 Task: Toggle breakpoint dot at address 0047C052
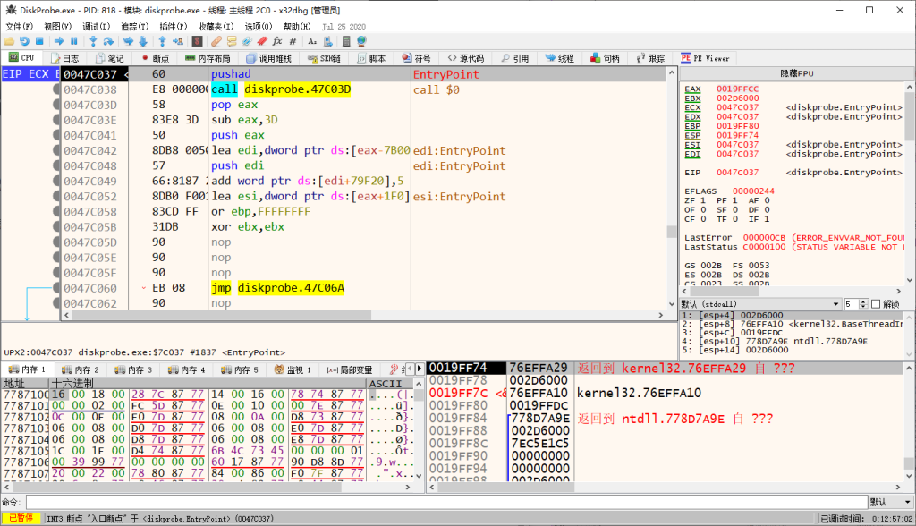tap(56, 197)
